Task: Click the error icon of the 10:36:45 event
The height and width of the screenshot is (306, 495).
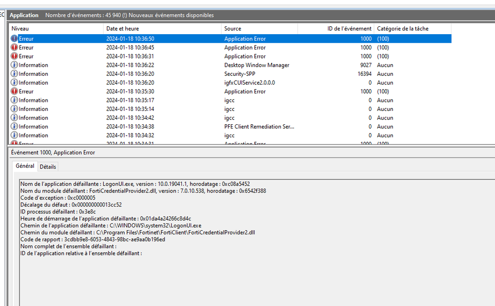Action: coord(14,48)
